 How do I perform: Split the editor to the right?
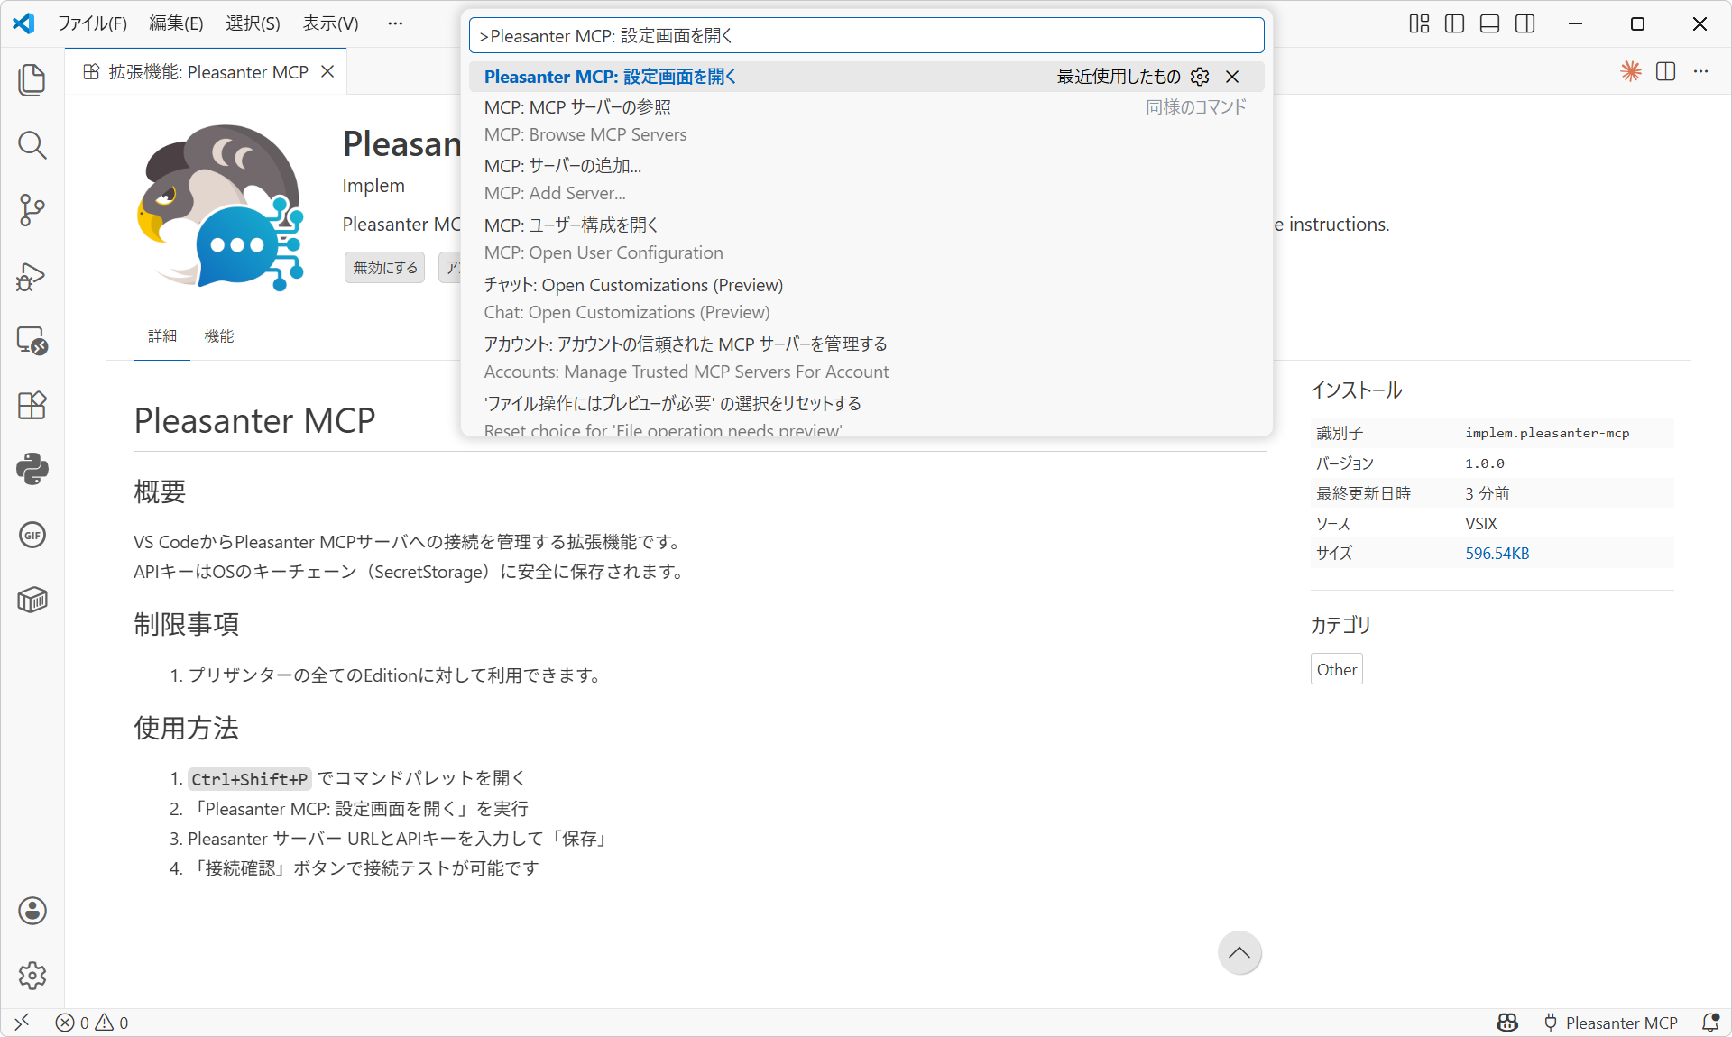(1666, 71)
